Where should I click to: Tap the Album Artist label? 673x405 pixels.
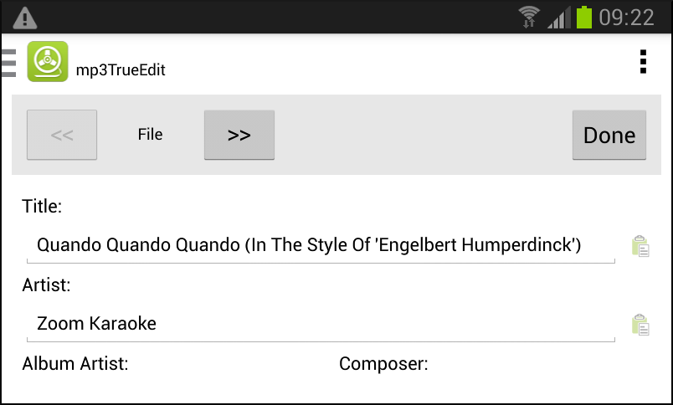tap(75, 364)
